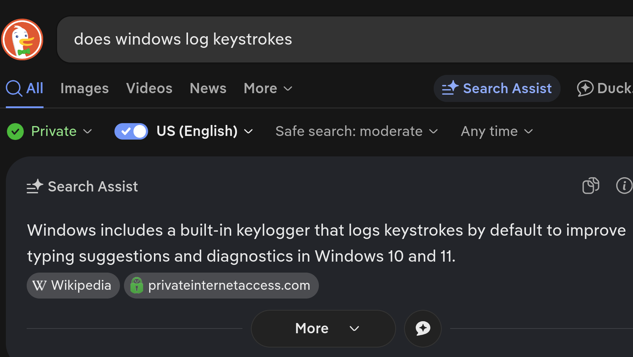Open the Wikipedia source link
Image resolution: width=633 pixels, height=357 pixels.
point(73,285)
